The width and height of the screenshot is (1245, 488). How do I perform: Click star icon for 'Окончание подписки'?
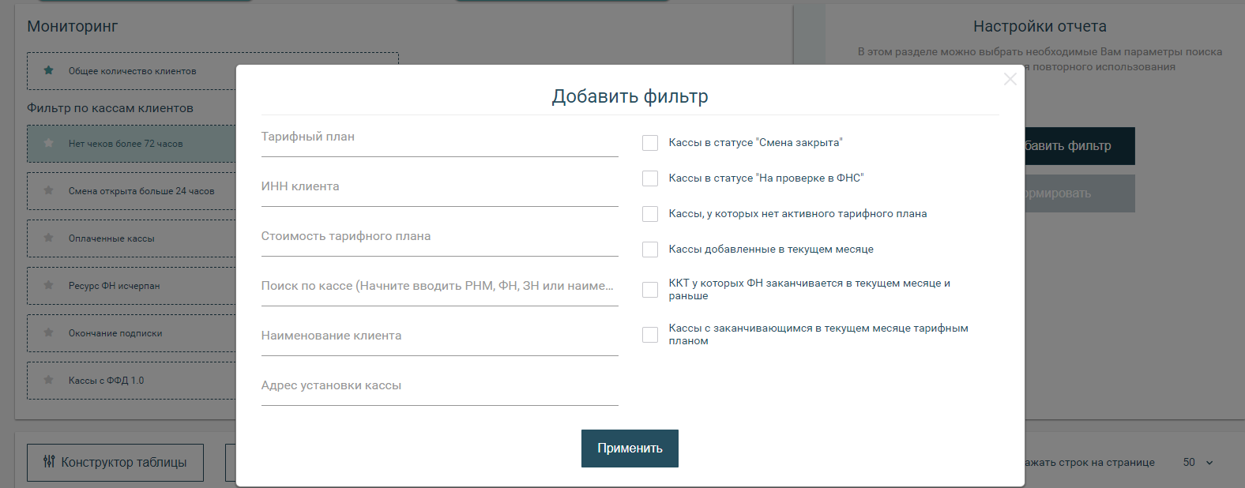49,332
